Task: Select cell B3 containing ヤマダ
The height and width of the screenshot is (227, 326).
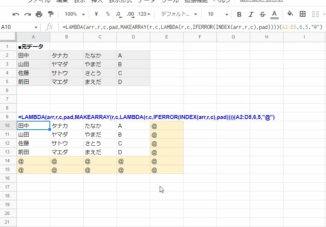Action: pyautogui.click(x=67, y=64)
